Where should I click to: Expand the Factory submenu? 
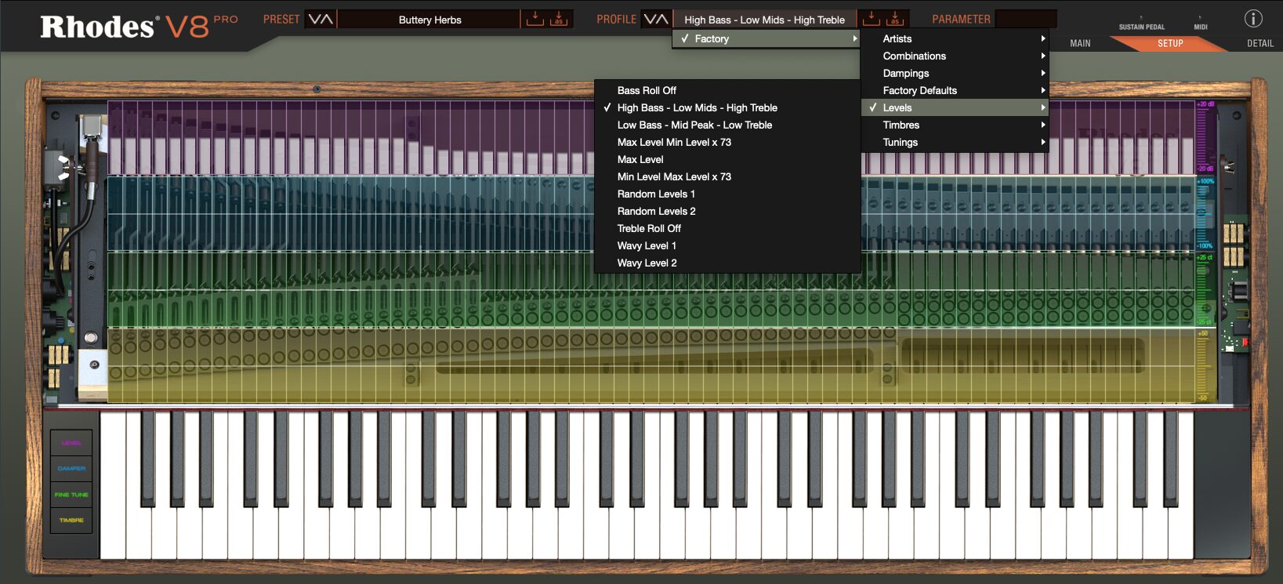coord(767,38)
